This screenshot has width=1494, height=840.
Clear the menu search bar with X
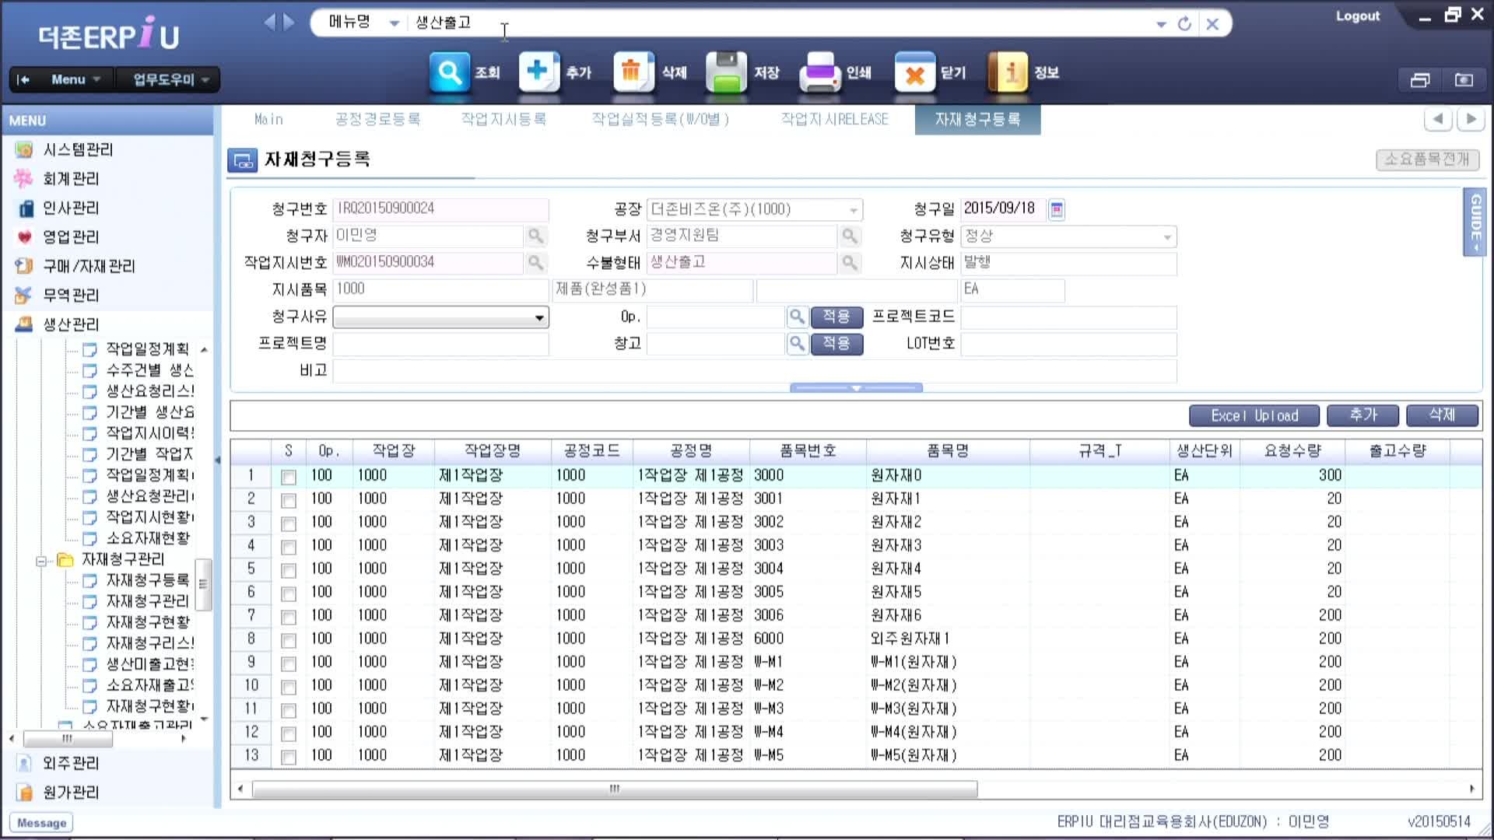tap(1212, 23)
